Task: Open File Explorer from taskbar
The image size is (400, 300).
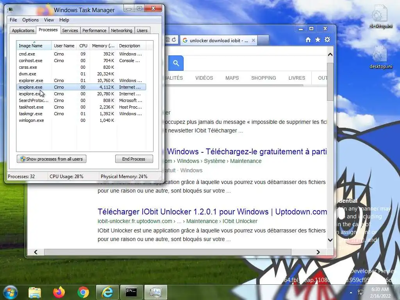Action: pyautogui.click(x=35, y=292)
